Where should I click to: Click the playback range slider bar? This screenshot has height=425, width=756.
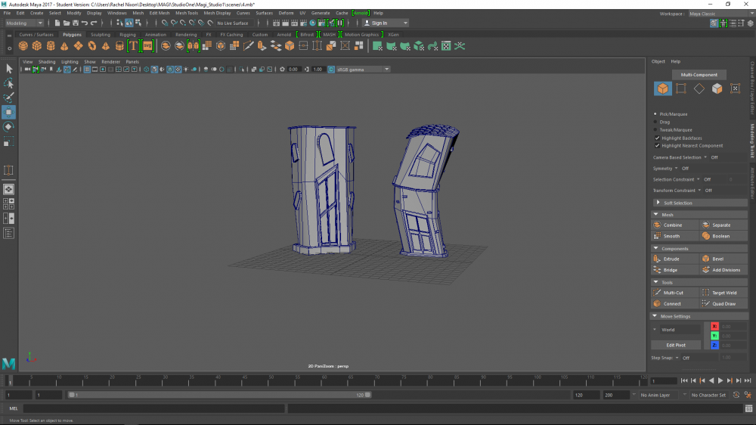tap(219, 395)
